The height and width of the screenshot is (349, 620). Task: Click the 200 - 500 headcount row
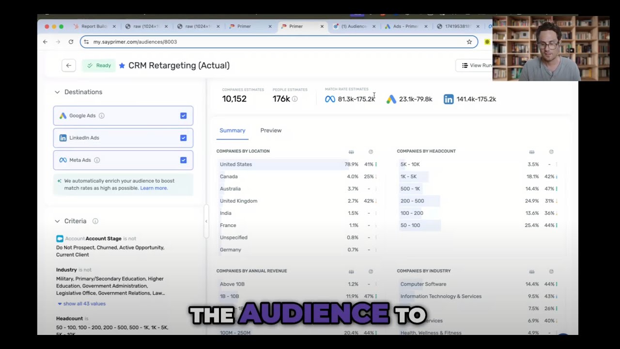478,201
